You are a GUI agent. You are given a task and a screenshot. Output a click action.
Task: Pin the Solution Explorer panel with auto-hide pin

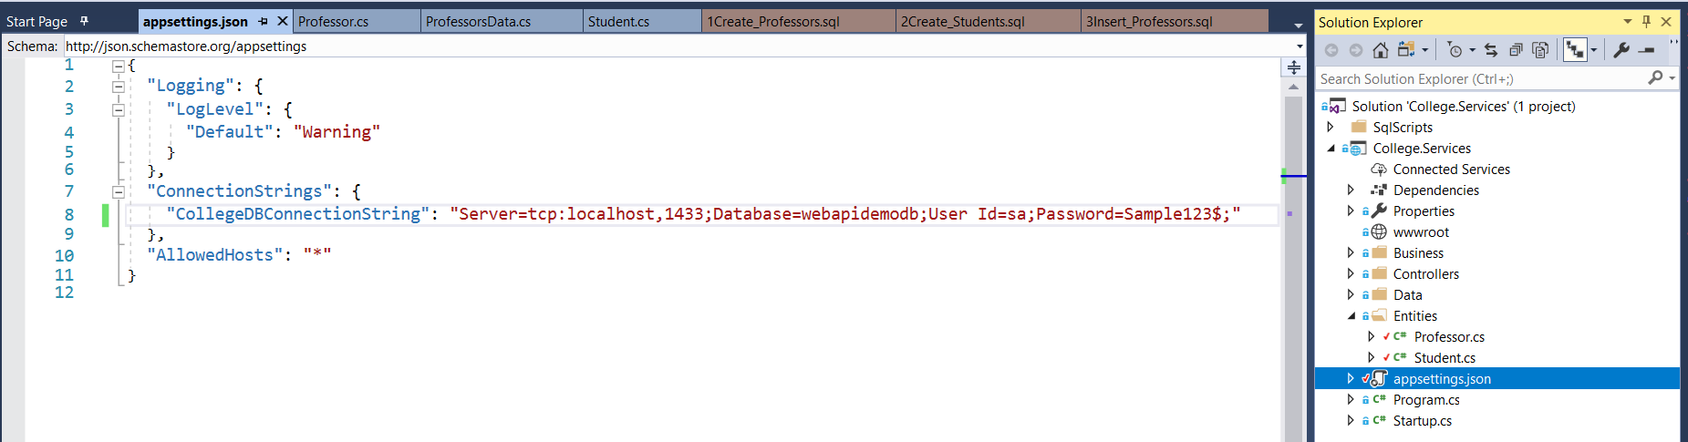coord(1646,21)
